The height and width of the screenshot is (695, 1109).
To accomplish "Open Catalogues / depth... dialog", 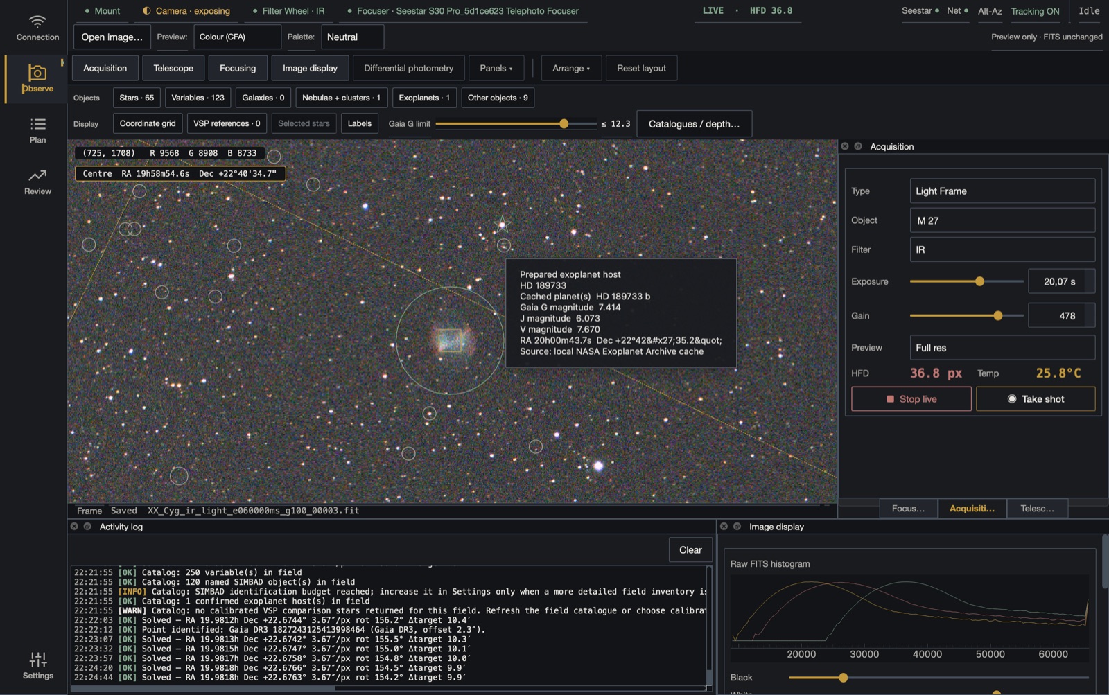I will point(694,124).
